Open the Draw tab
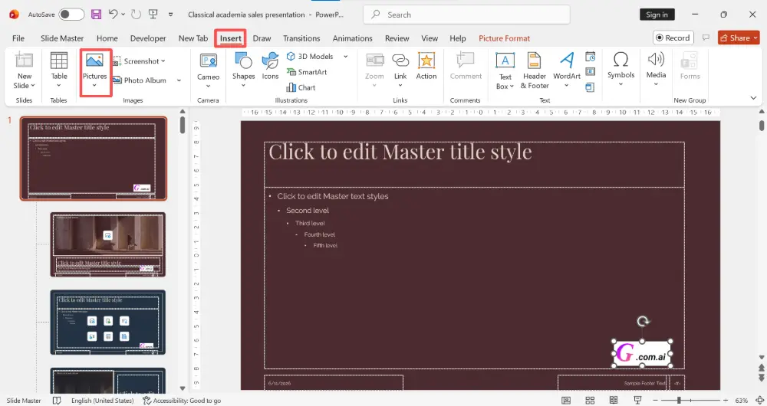Image resolution: width=767 pixels, height=406 pixels. [x=262, y=38]
